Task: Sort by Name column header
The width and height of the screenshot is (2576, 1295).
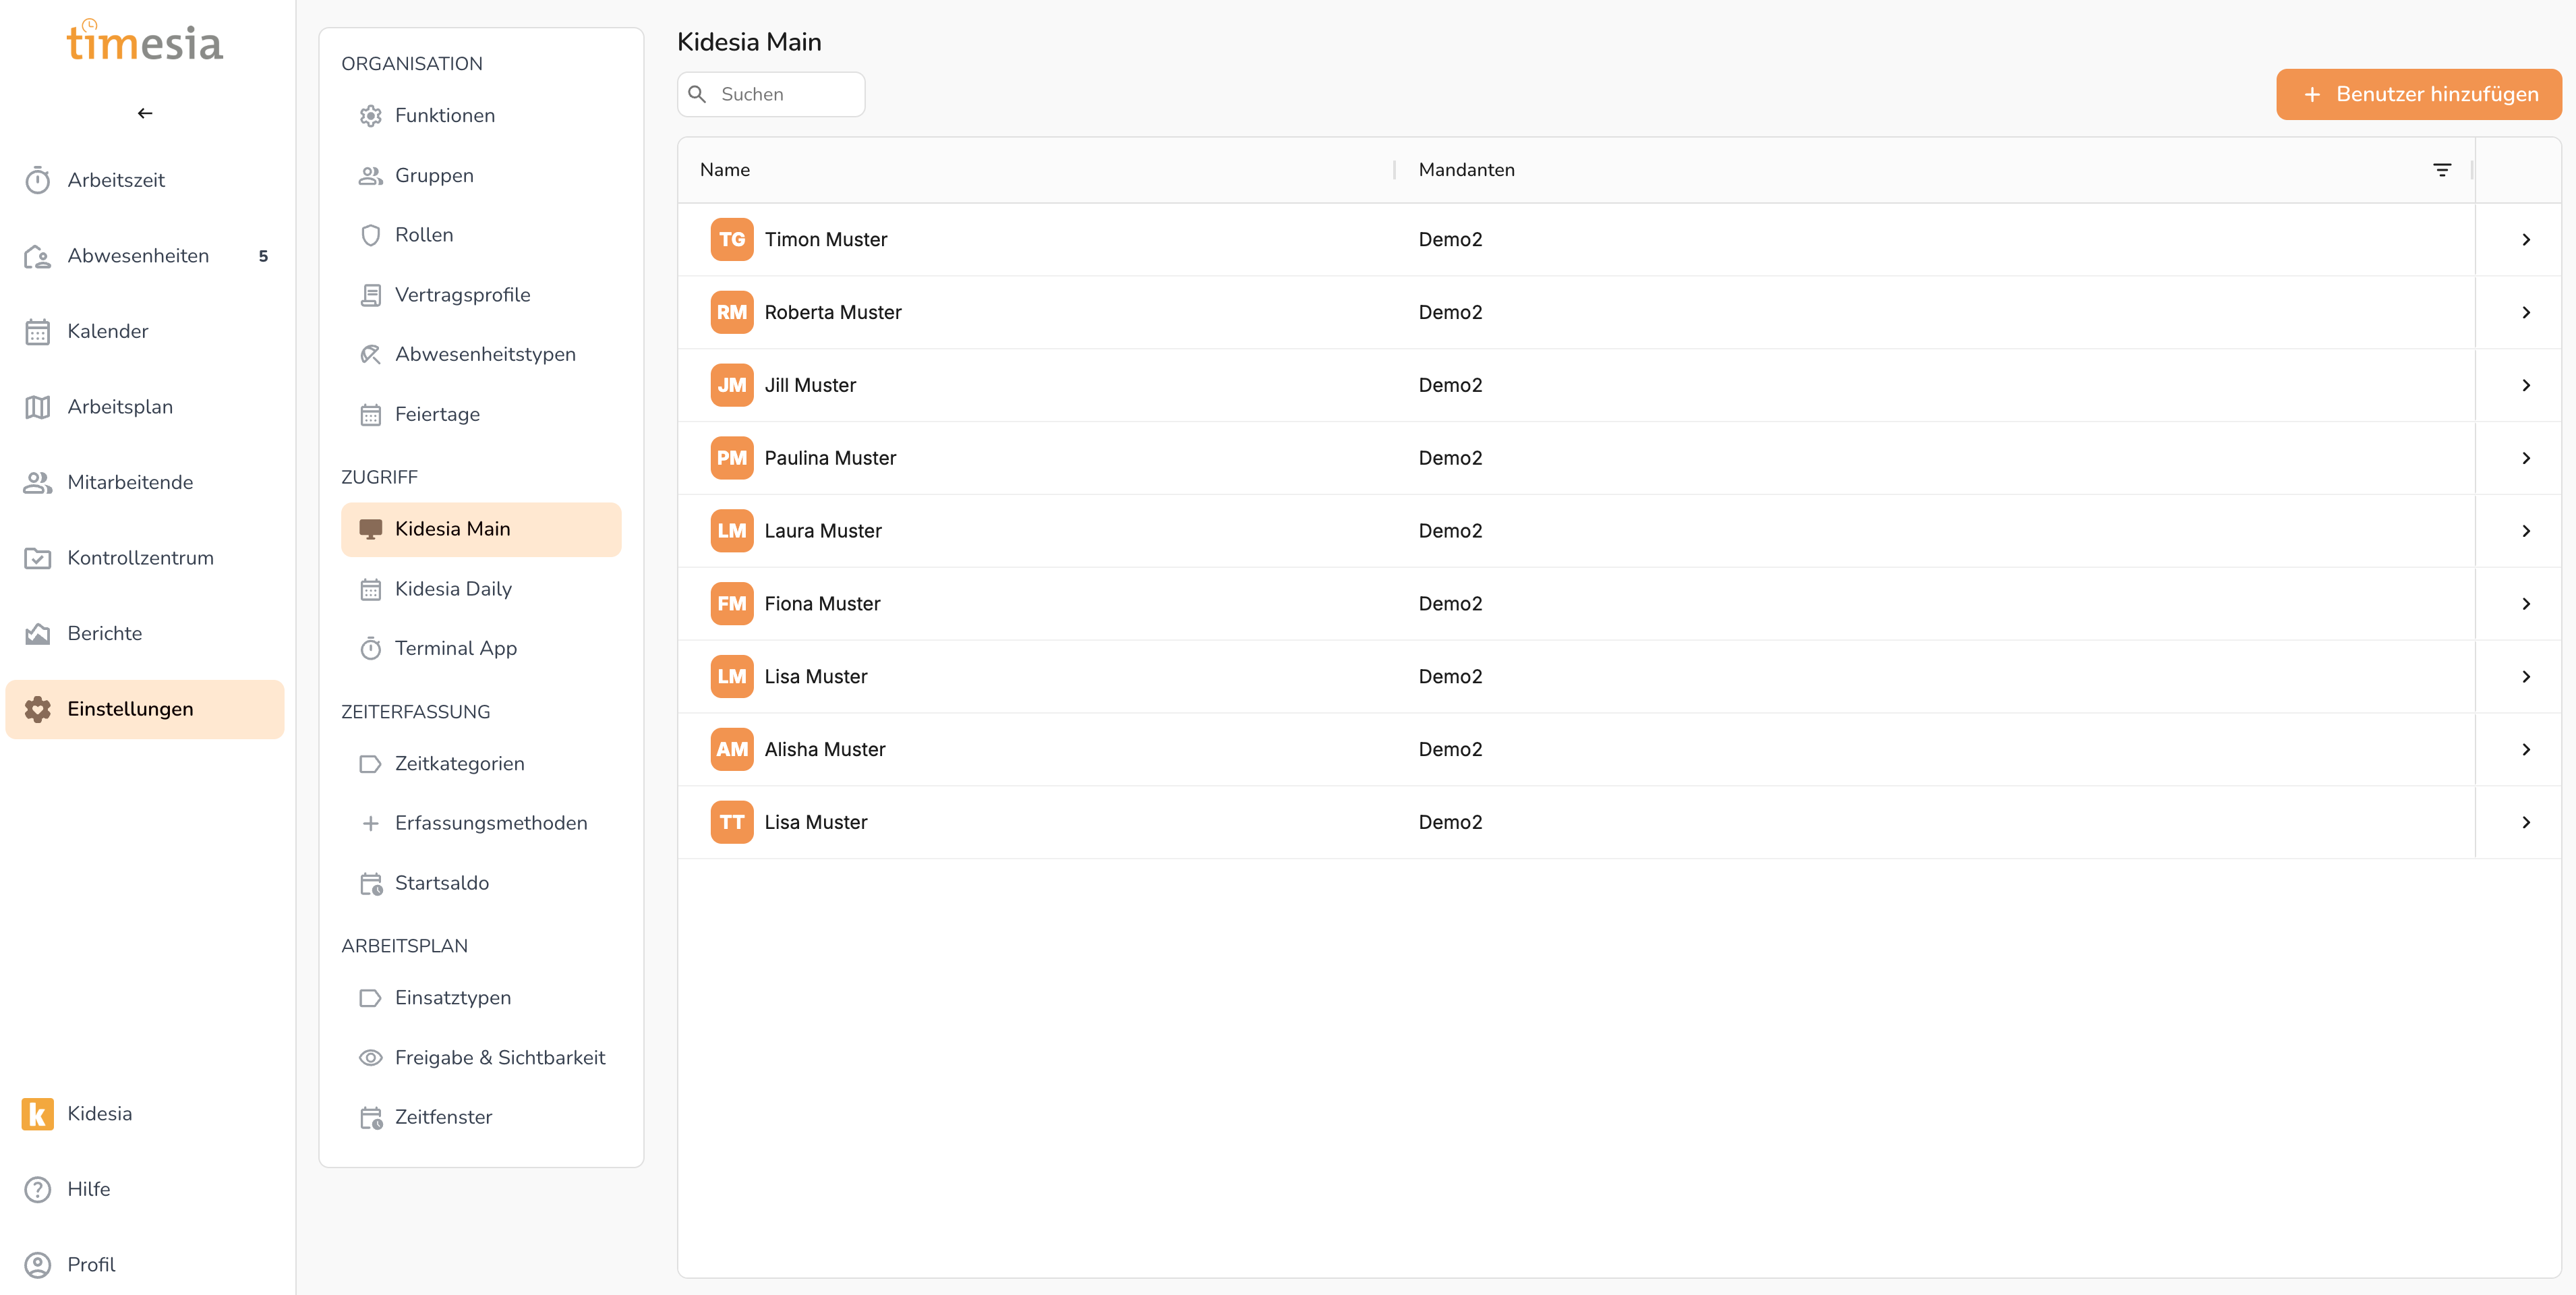Action: pos(725,170)
